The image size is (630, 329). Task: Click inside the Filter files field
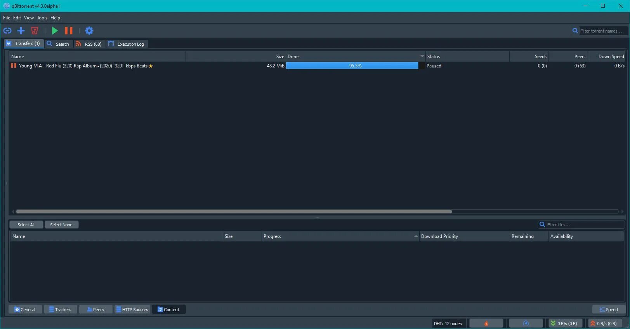click(x=585, y=225)
